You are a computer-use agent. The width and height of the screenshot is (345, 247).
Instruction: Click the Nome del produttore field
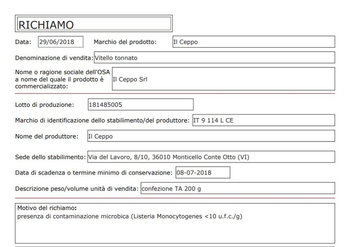(211, 136)
